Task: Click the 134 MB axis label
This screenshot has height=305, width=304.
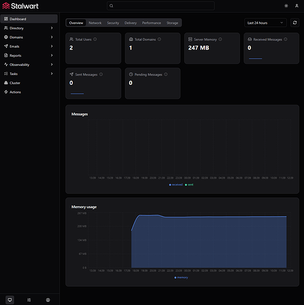Action: 82,240
